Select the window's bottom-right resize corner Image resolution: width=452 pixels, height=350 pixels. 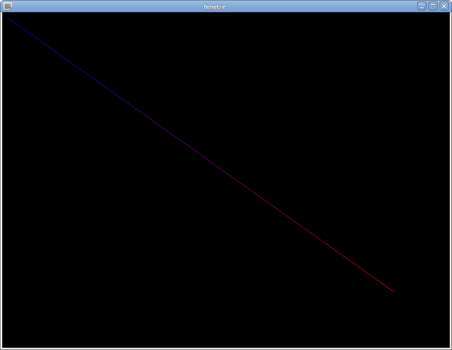450,348
